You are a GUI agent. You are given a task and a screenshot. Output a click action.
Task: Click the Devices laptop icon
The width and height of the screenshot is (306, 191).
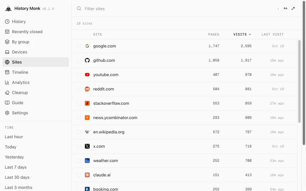tap(7, 52)
